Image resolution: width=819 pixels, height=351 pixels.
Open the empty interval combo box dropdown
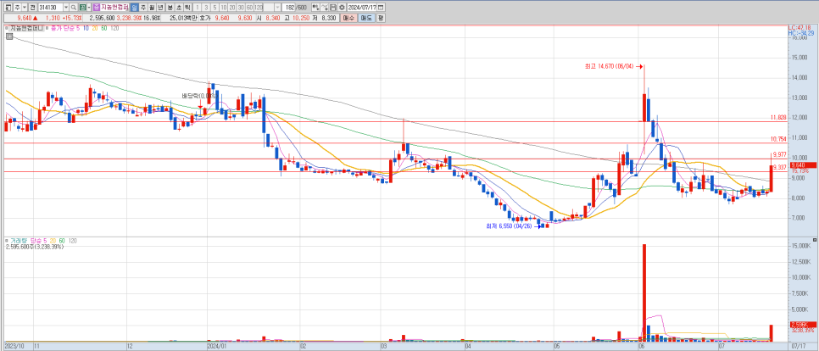pos(277,8)
